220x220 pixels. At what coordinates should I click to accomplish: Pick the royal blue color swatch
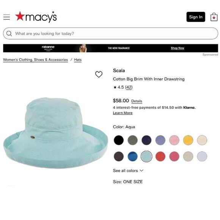pyautogui.click(x=133, y=156)
